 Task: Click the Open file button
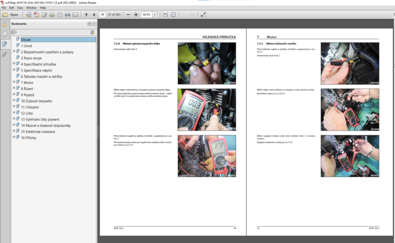[10, 14]
